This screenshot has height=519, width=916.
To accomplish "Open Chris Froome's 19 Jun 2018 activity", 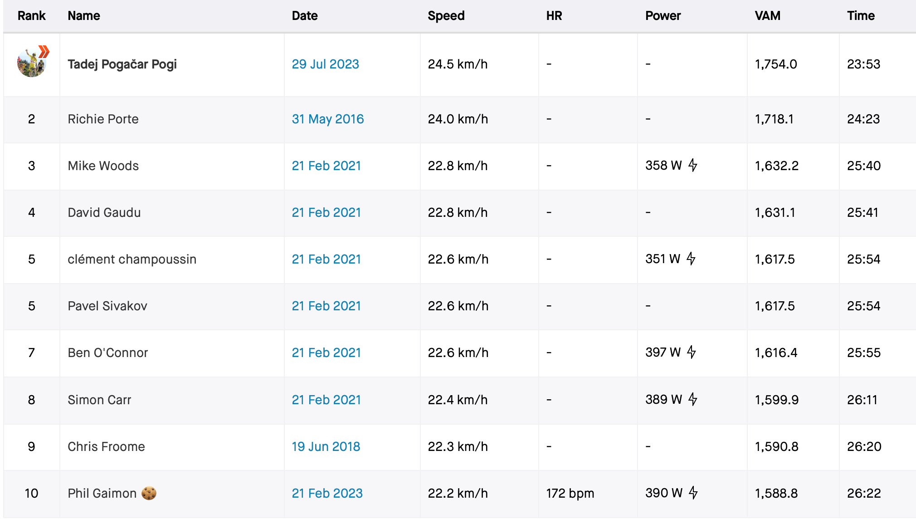I will [326, 446].
